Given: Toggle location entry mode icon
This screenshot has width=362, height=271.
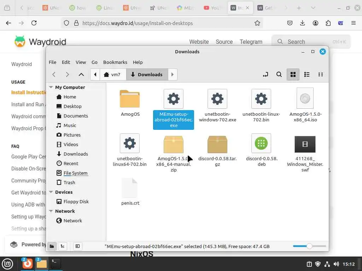Looking at the screenshot, I should (x=265, y=74).
